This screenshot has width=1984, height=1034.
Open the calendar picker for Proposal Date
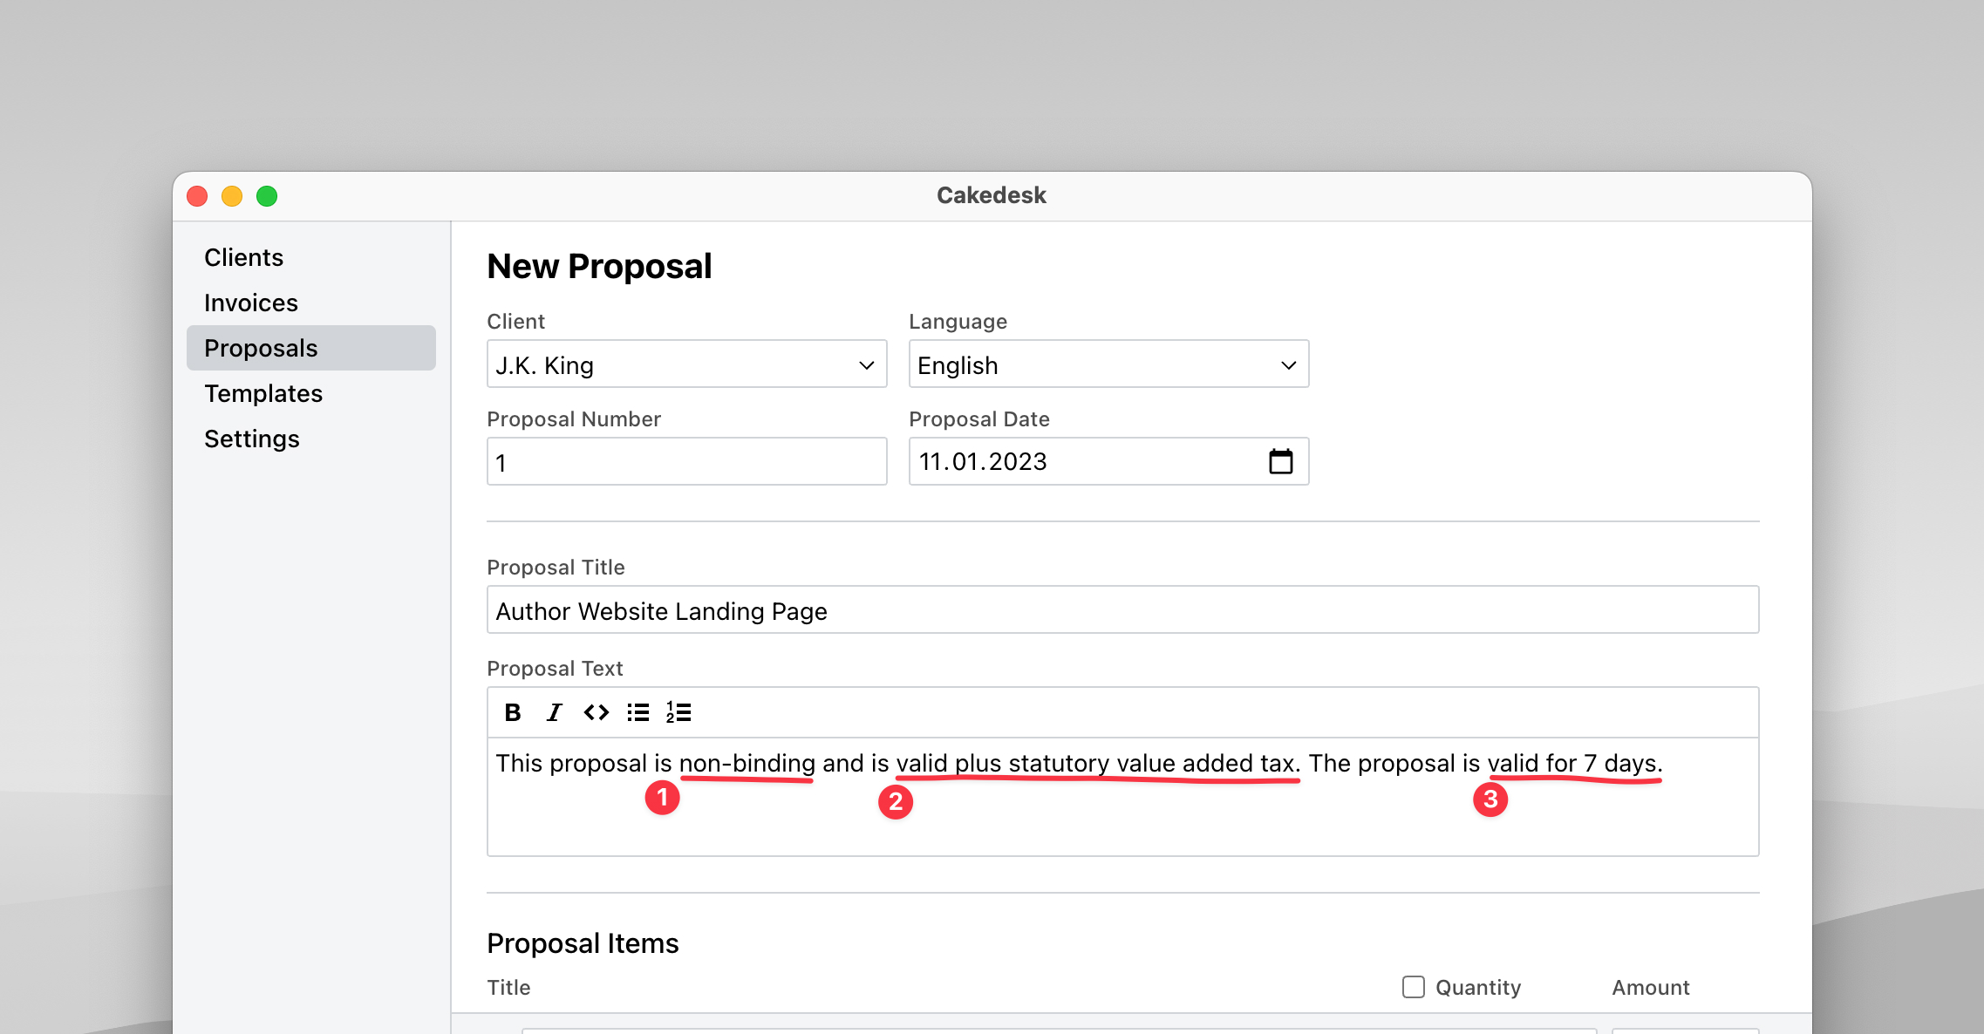1280,461
